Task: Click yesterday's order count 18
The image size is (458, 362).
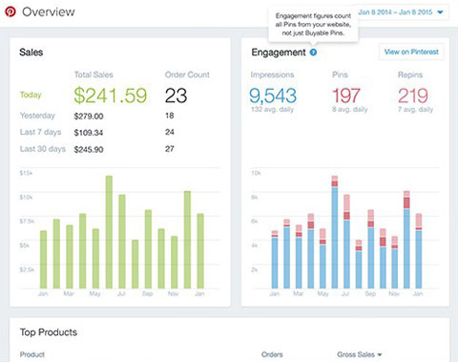Action: [170, 116]
